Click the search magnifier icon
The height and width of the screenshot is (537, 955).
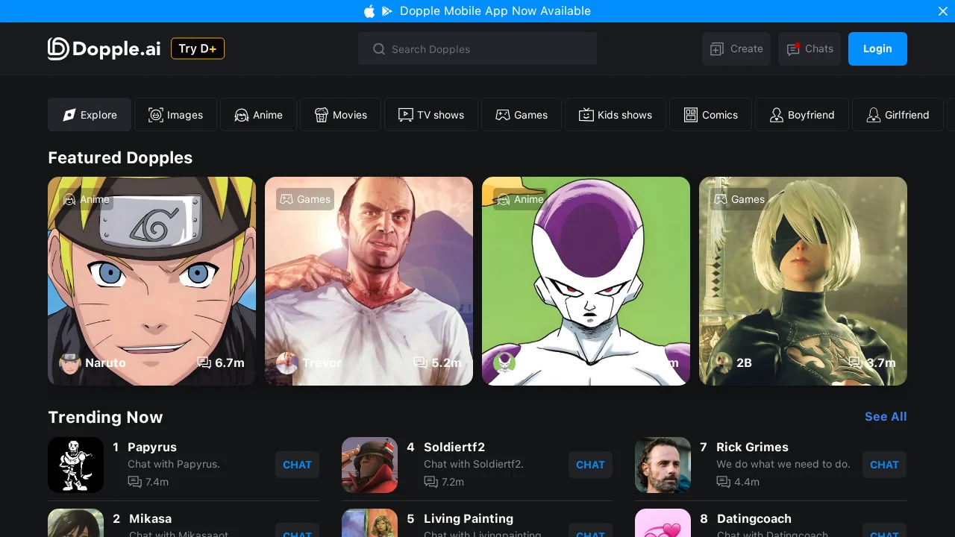coord(380,48)
